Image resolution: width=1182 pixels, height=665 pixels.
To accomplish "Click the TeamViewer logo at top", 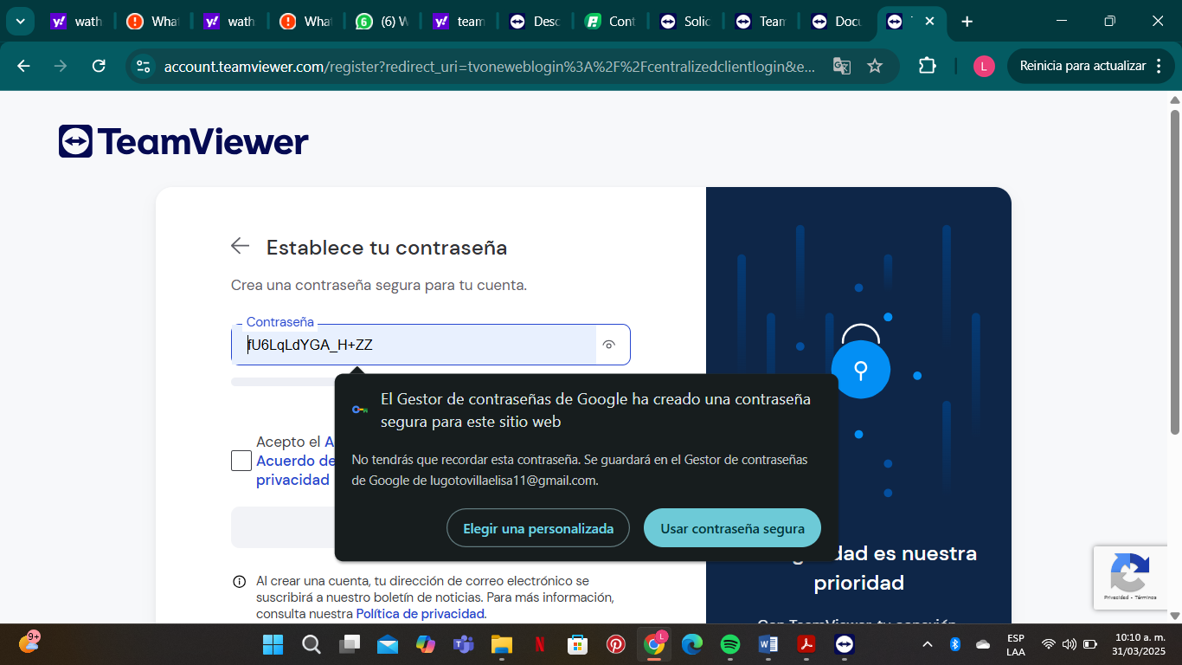I will pos(183,142).
